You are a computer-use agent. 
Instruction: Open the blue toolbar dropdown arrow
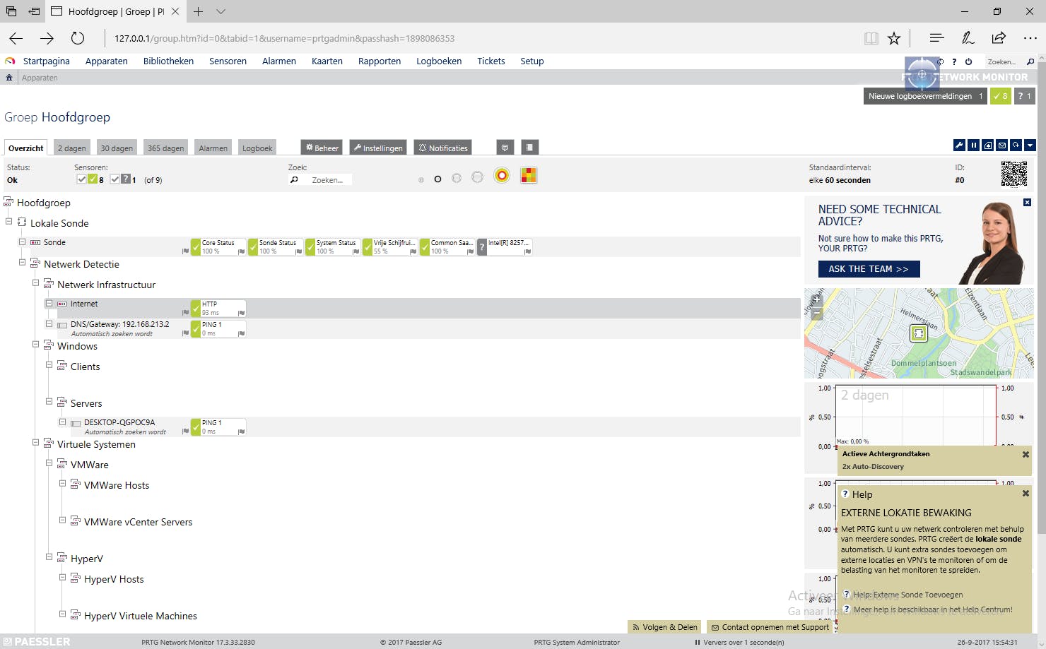1030,145
